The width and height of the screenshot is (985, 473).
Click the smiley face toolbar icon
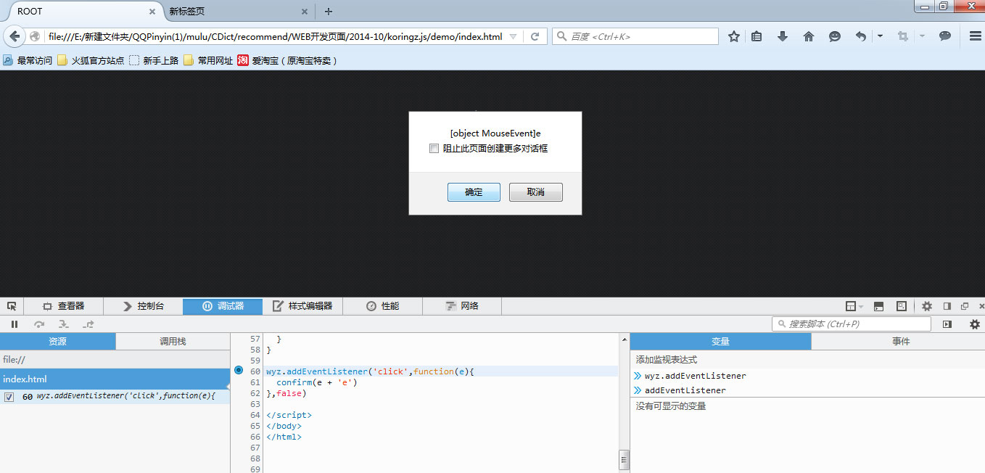coord(835,36)
